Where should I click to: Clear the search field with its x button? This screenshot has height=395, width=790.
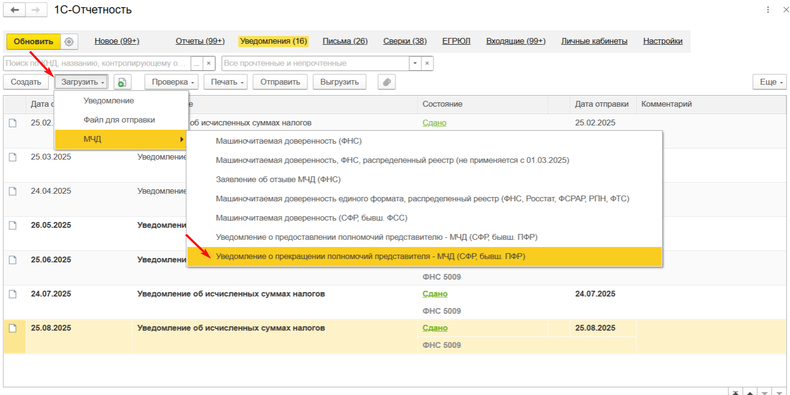click(208, 63)
